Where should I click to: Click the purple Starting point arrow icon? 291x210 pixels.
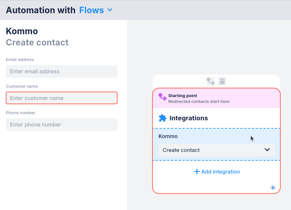coord(162,97)
